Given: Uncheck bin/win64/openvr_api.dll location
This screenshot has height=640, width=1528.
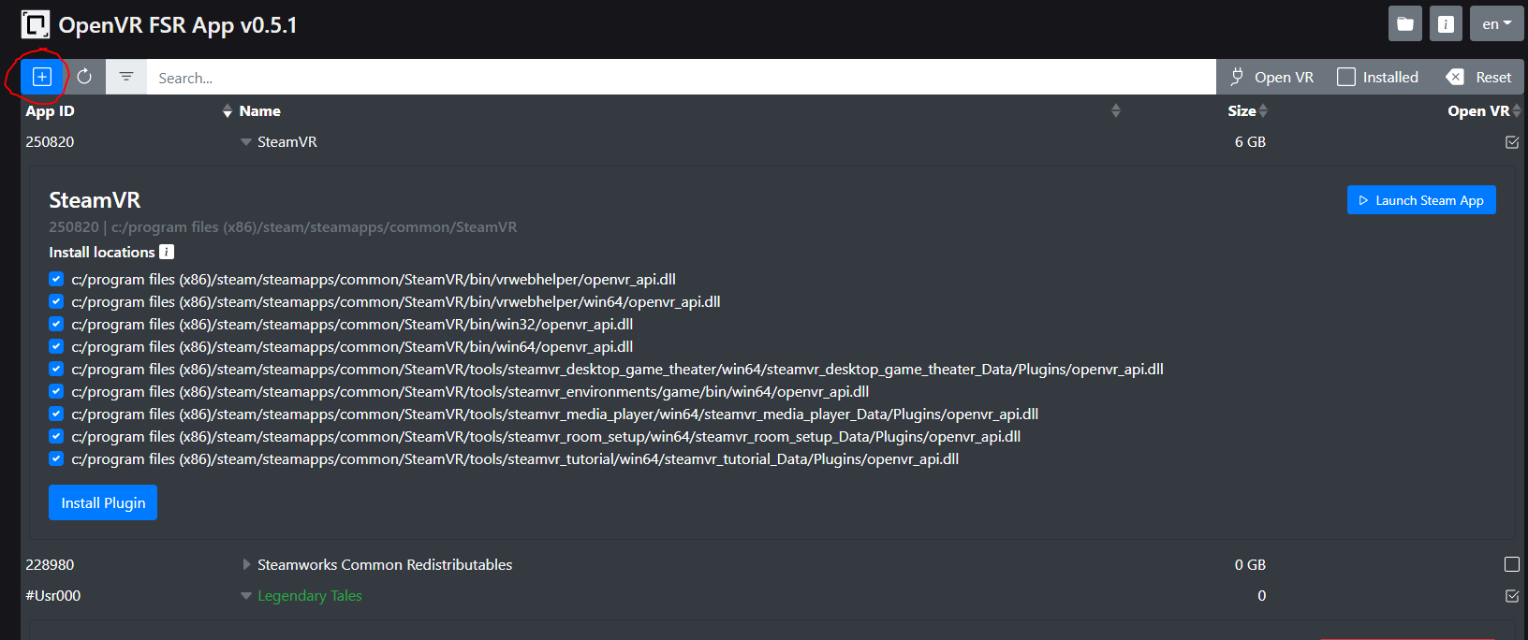Looking at the screenshot, I should coord(56,346).
